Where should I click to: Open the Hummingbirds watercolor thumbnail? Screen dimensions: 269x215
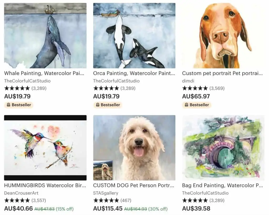(x=45, y=148)
